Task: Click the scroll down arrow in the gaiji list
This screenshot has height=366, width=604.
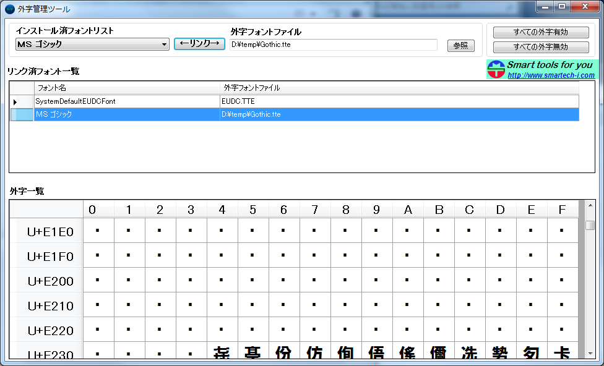Action: coord(590,352)
